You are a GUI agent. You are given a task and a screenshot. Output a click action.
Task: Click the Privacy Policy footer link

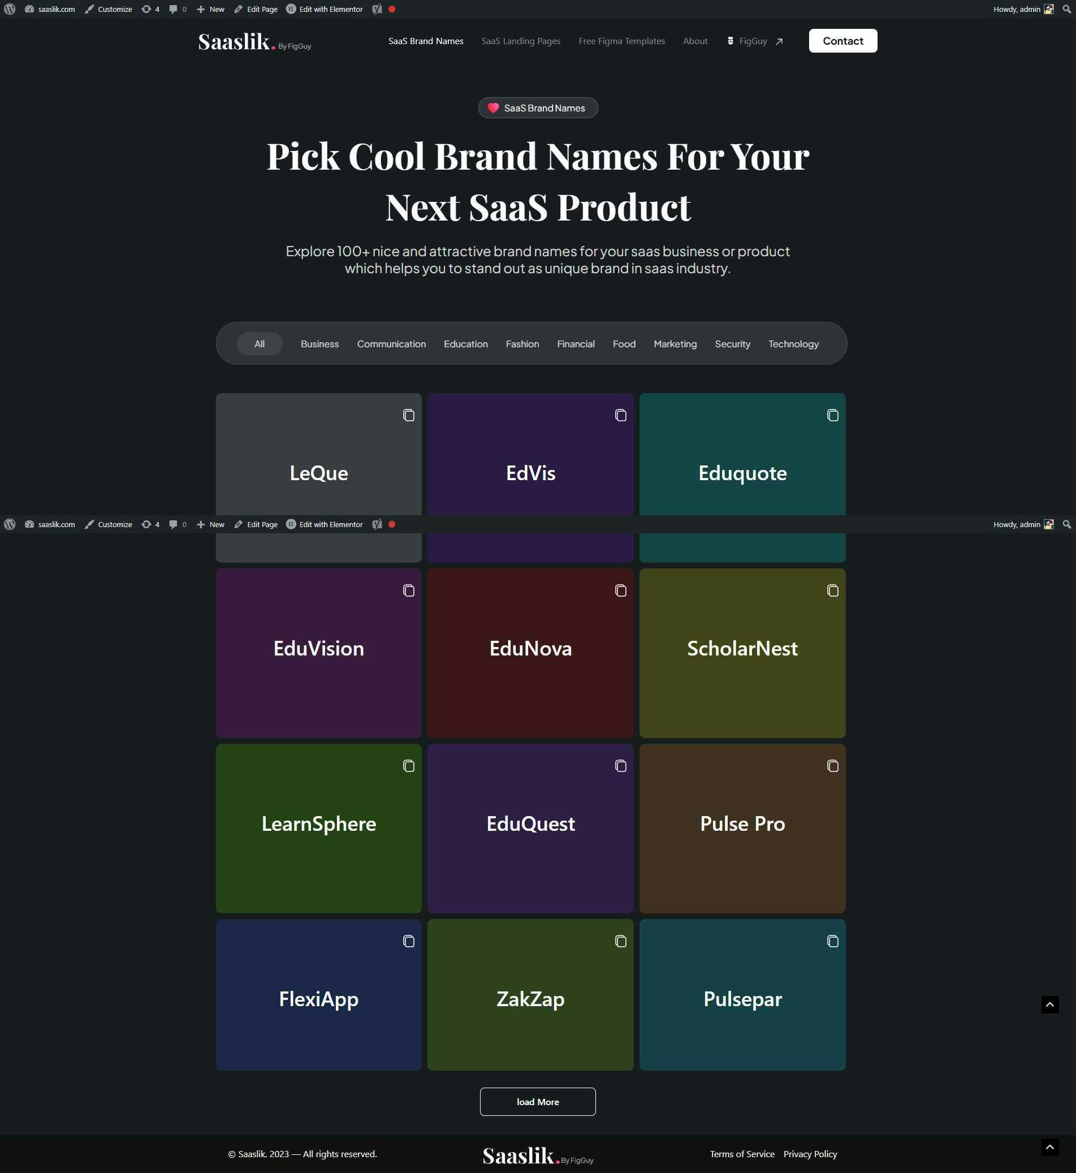(810, 1154)
